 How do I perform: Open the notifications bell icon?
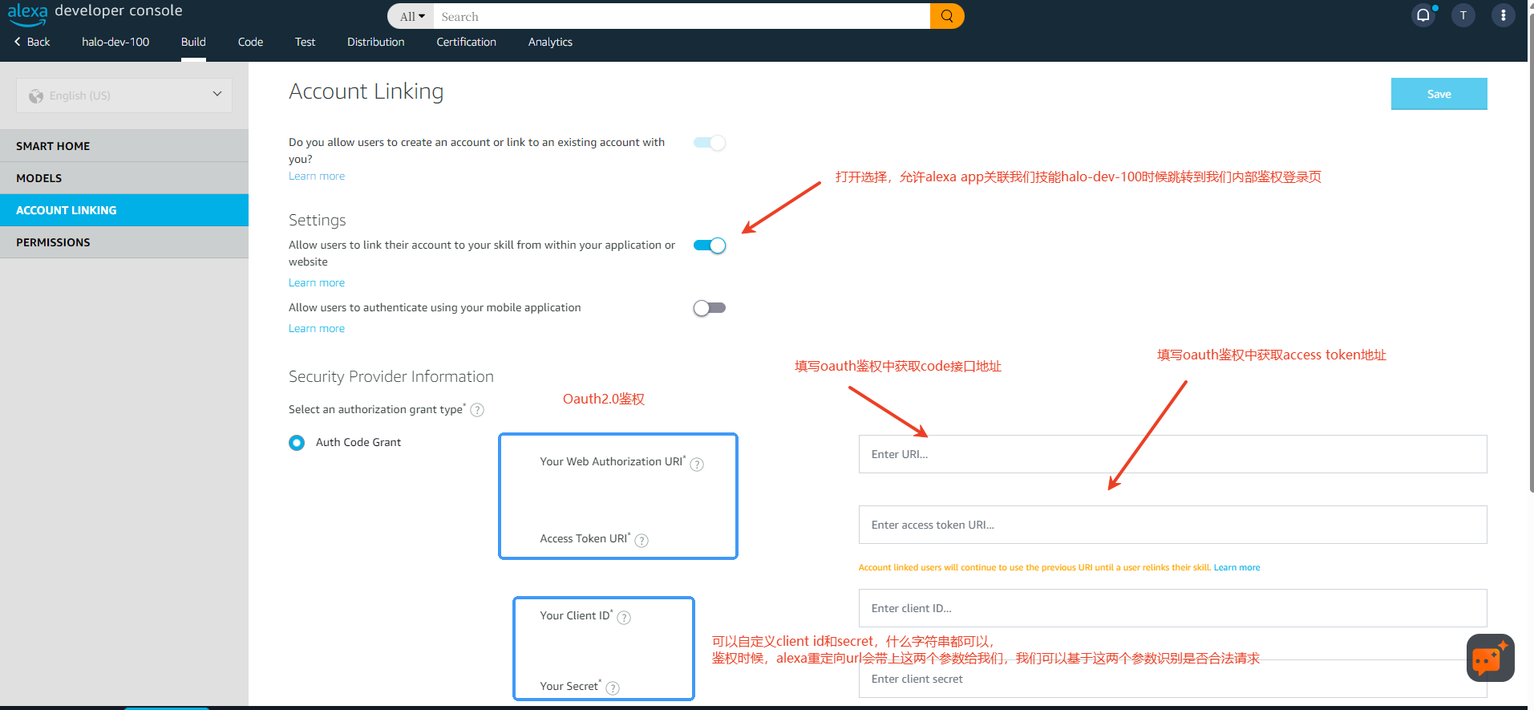1423,15
